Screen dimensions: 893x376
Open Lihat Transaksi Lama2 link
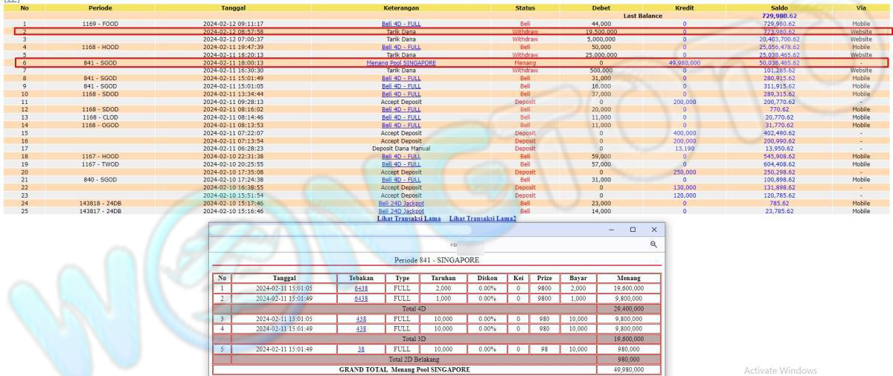click(x=483, y=218)
